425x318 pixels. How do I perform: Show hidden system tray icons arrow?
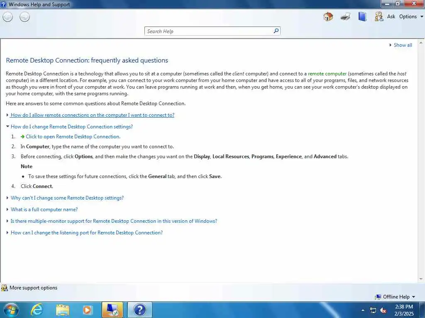[x=363, y=310]
